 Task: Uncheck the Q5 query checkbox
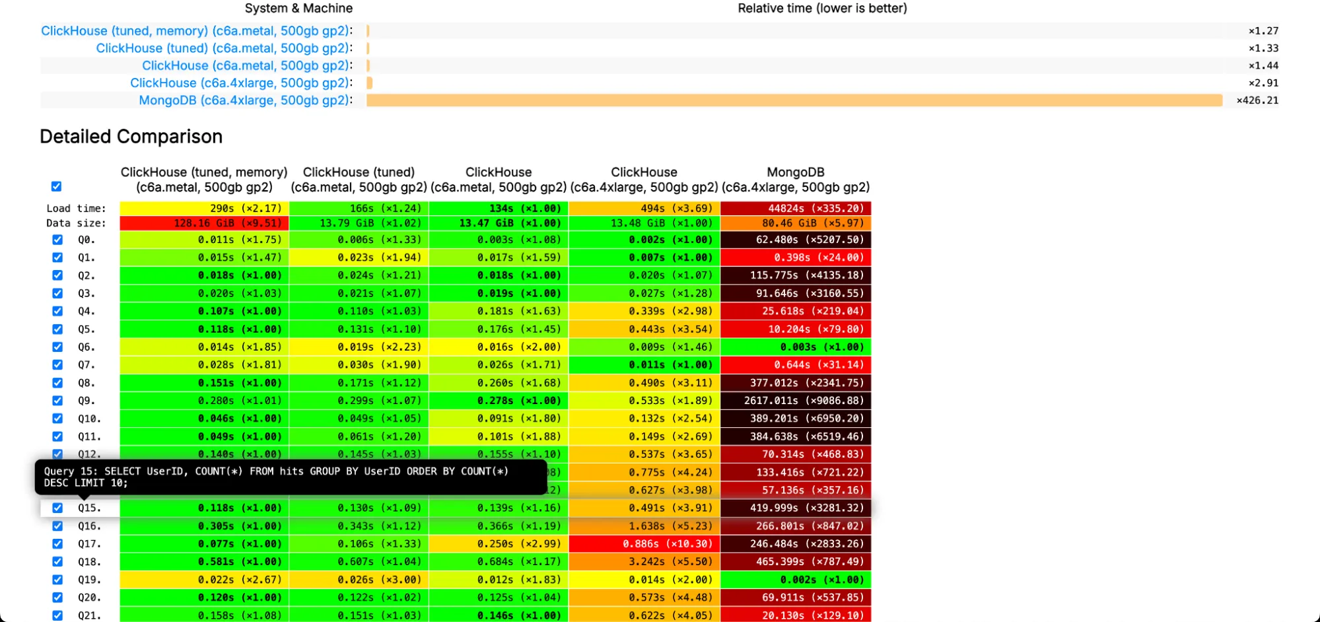[57, 329]
